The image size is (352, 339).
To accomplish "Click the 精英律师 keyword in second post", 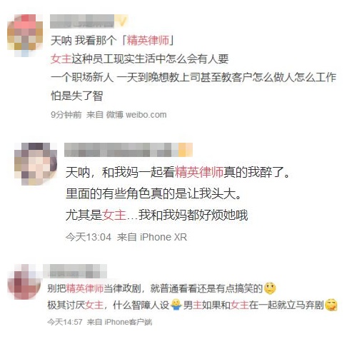I will 199,172.
